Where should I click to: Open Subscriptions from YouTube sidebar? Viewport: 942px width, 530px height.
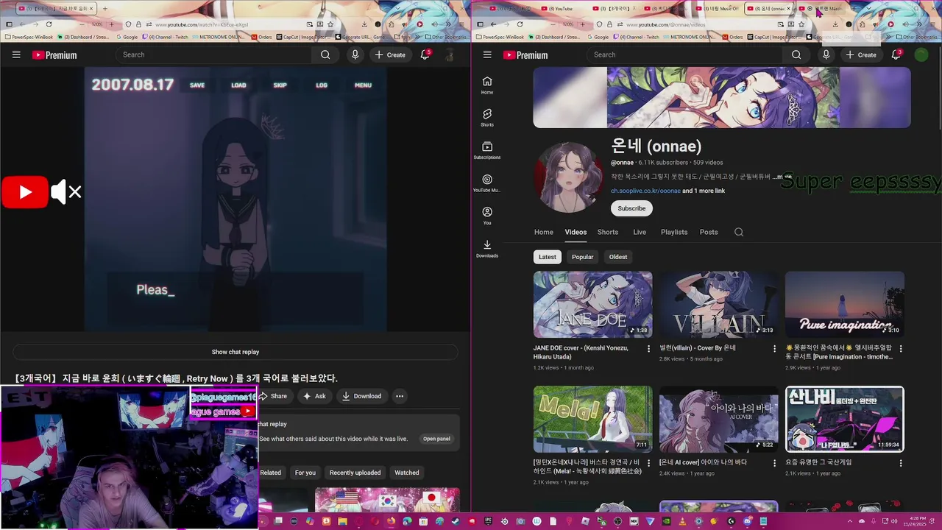click(x=487, y=150)
